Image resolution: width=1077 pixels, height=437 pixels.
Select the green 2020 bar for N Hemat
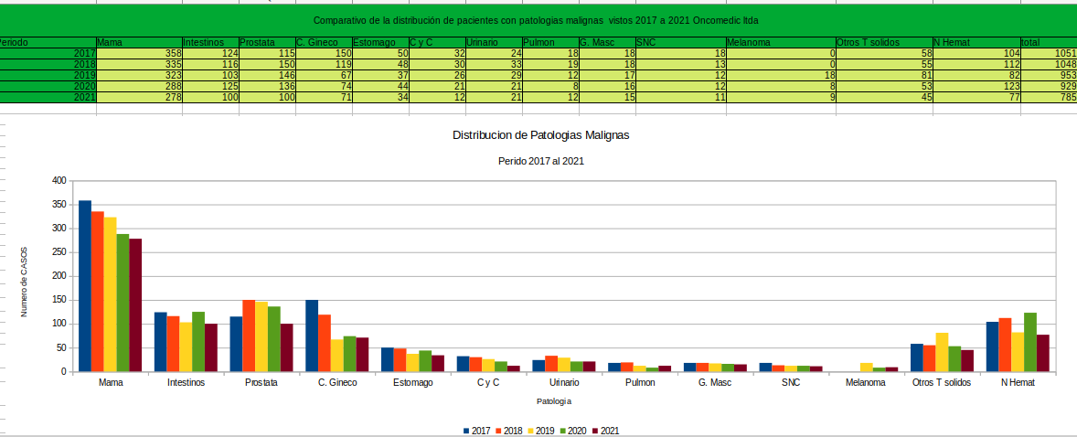[1029, 342]
